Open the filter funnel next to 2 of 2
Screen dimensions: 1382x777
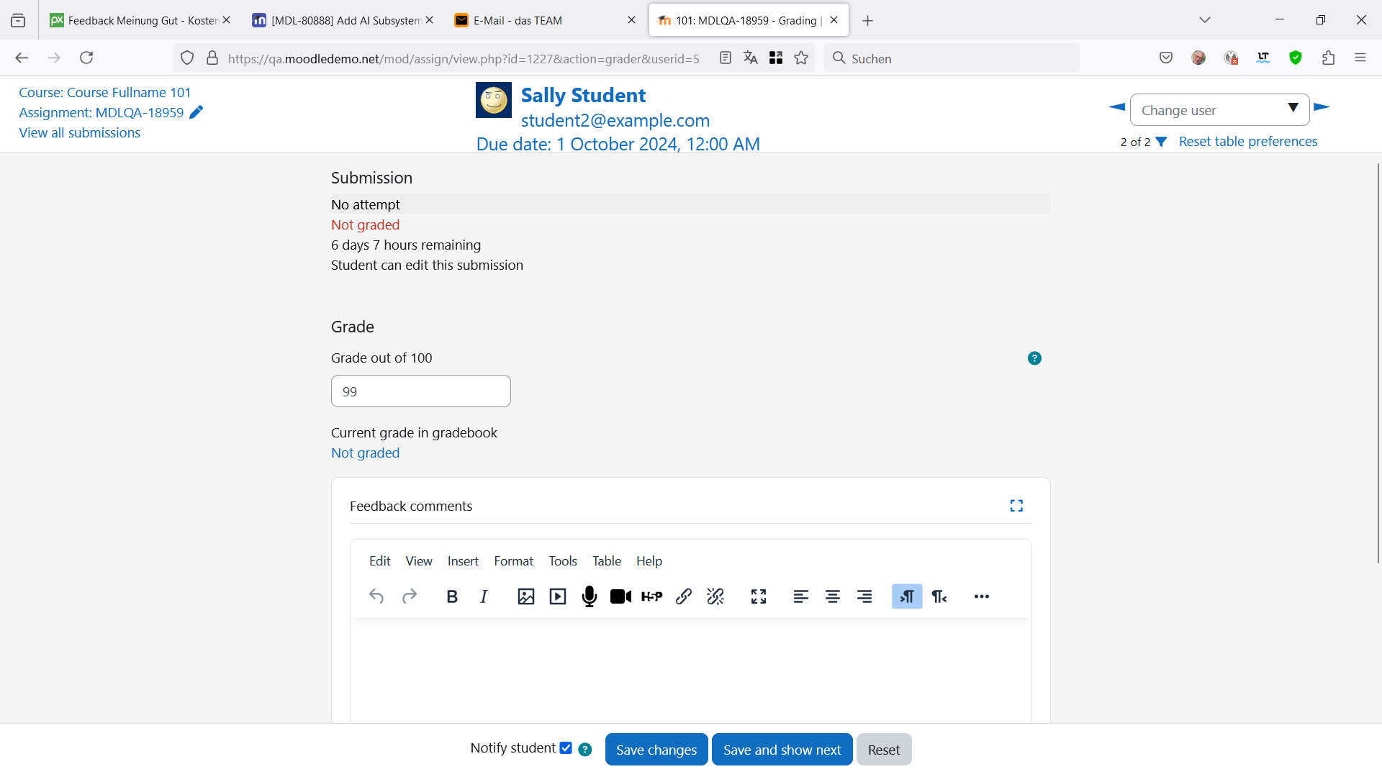tap(1161, 142)
